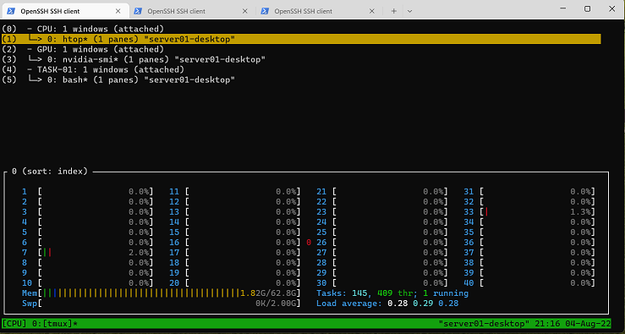Click the CPU 33 usage bar showing 1.3%

pyautogui.click(x=537, y=211)
